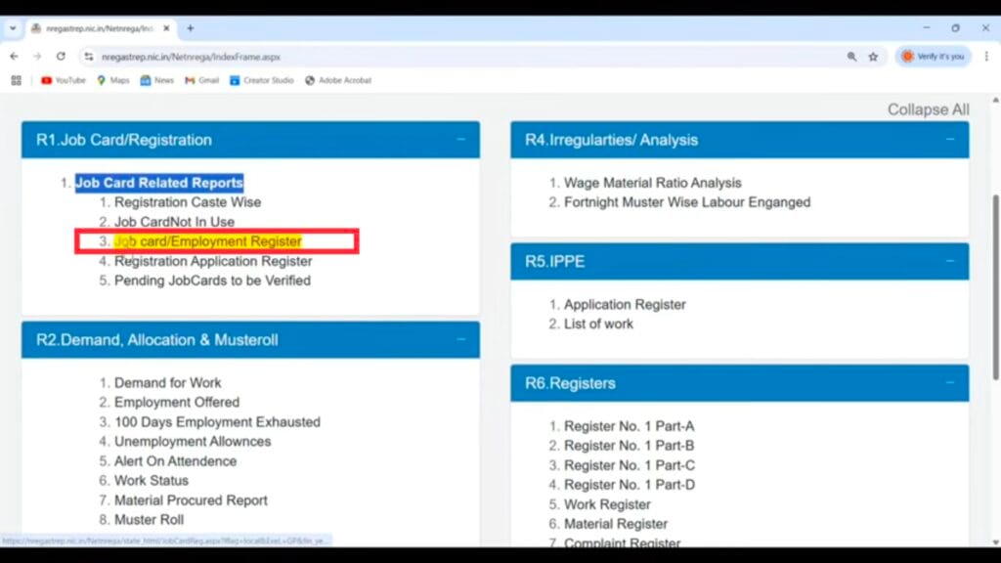Open Job card/Employment Register report
1001x563 pixels.
(207, 241)
